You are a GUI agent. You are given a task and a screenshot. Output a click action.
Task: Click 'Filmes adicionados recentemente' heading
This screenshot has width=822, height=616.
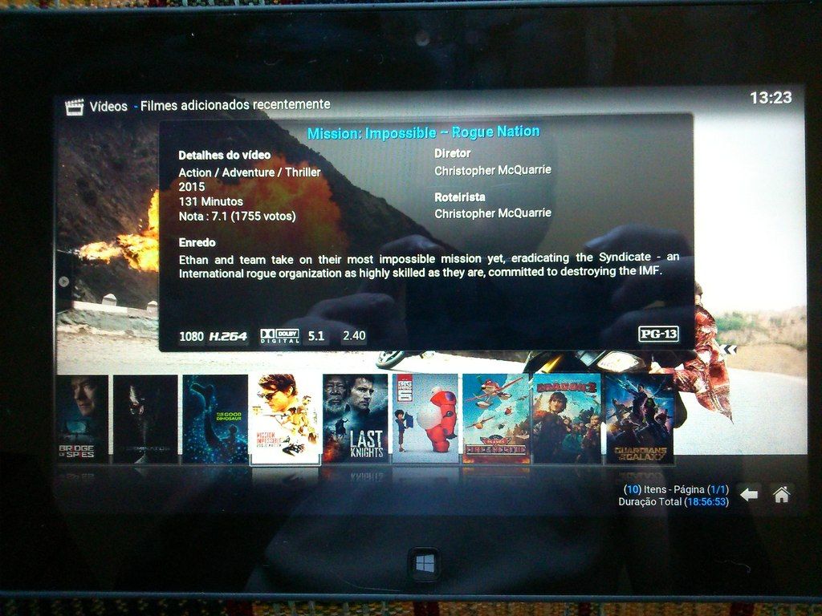point(235,105)
